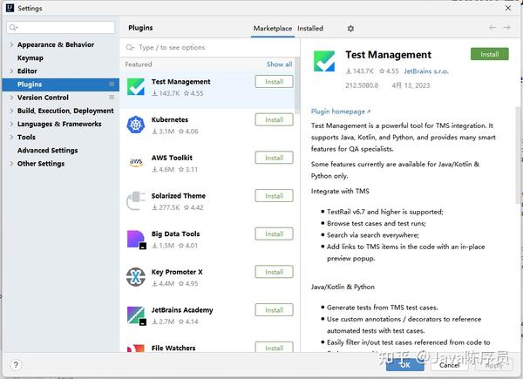Focus the plugin search field
The height and width of the screenshot is (379, 523).
coord(210,48)
